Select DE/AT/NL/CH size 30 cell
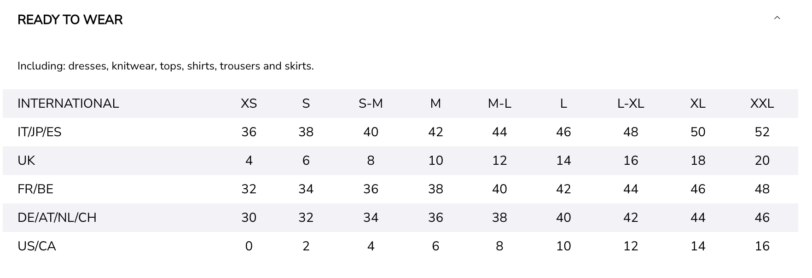The height and width of the screenshot is (278, 812). tap(249, 218)
